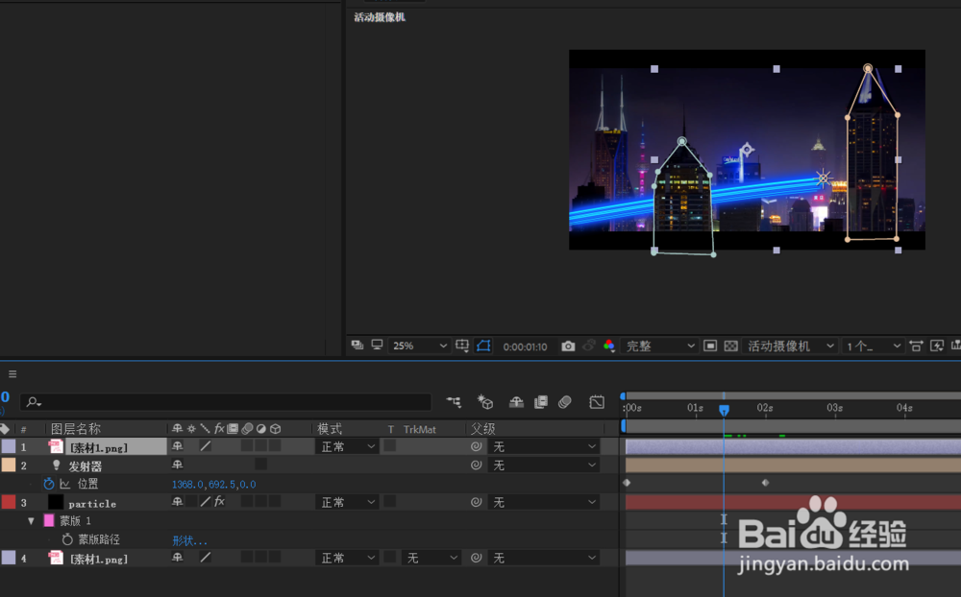Select the particle layer name
Viewport: 961px width, 597px height.
[x=92, y=503]
